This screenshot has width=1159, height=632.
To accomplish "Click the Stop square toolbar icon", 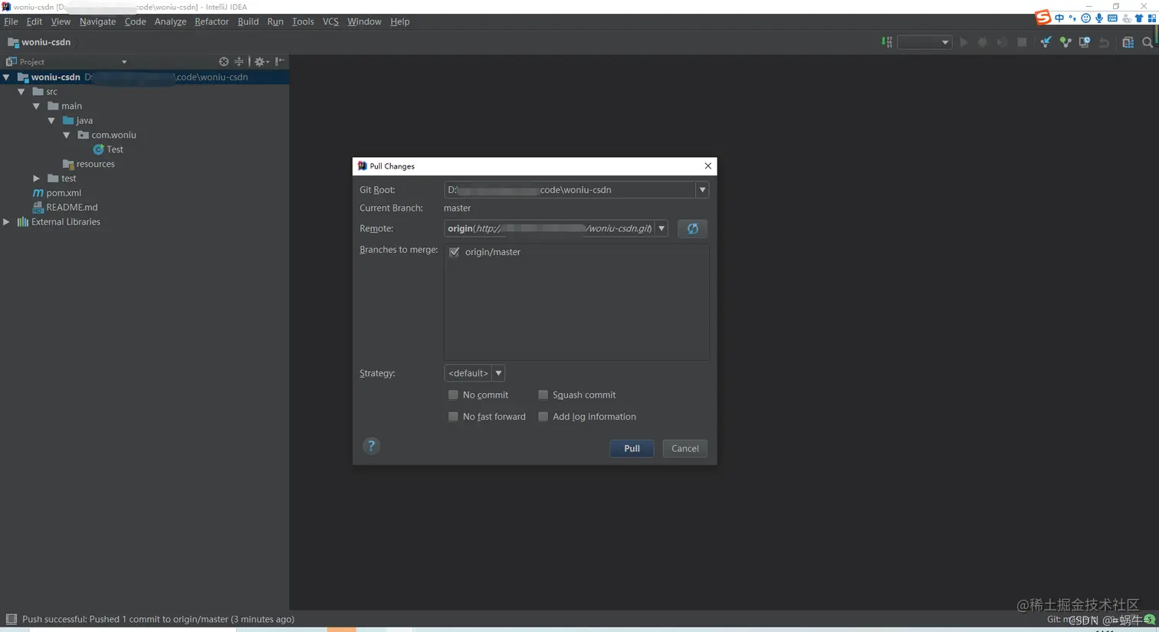I will tap(1022, 43).
